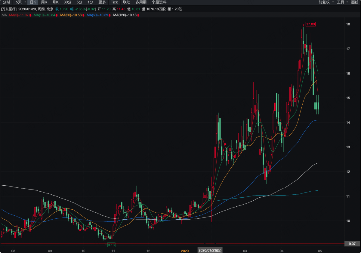
Task: Click the 17.89 high price marker
Action: [x=310, y=24]
